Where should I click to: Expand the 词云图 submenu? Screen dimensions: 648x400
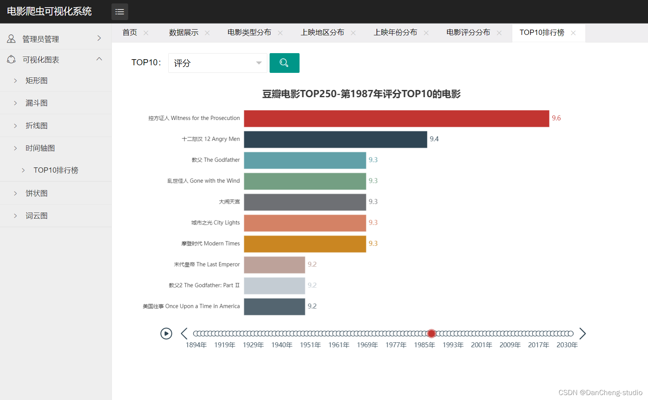(x=56, y=216)
